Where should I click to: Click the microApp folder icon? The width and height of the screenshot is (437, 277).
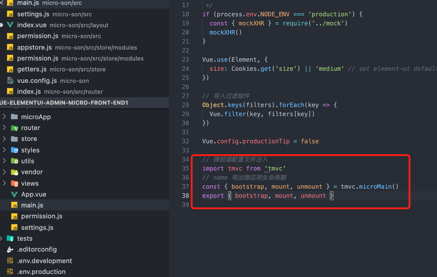pos(14,117)
